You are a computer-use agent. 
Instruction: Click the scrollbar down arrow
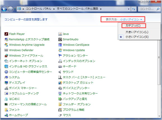pyautogui.click(x=159, y=116)
